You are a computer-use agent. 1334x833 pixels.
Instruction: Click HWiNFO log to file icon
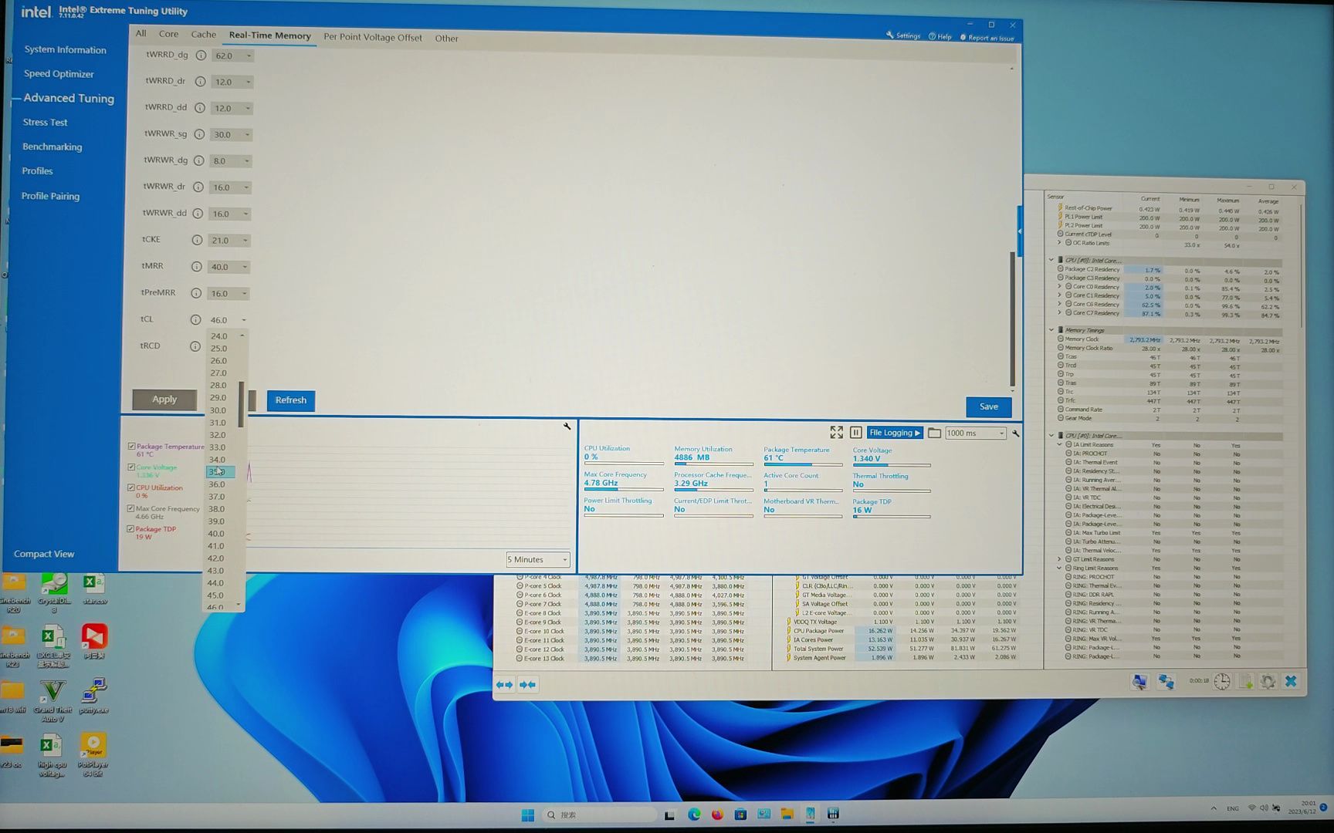click(1245, 682)
